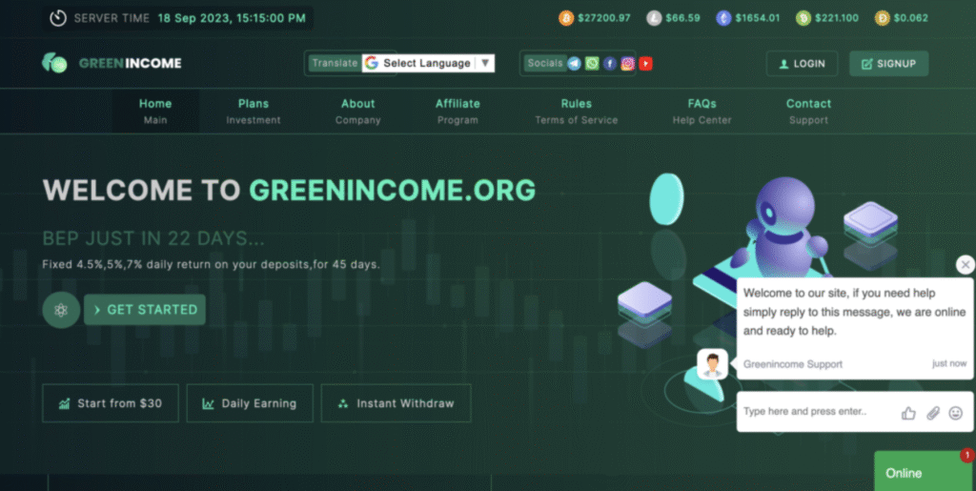The width and height of the screenshot is (976, 491).
Task: Click the GREENINCOME.ORG heading text
Action: click(392, 191)
